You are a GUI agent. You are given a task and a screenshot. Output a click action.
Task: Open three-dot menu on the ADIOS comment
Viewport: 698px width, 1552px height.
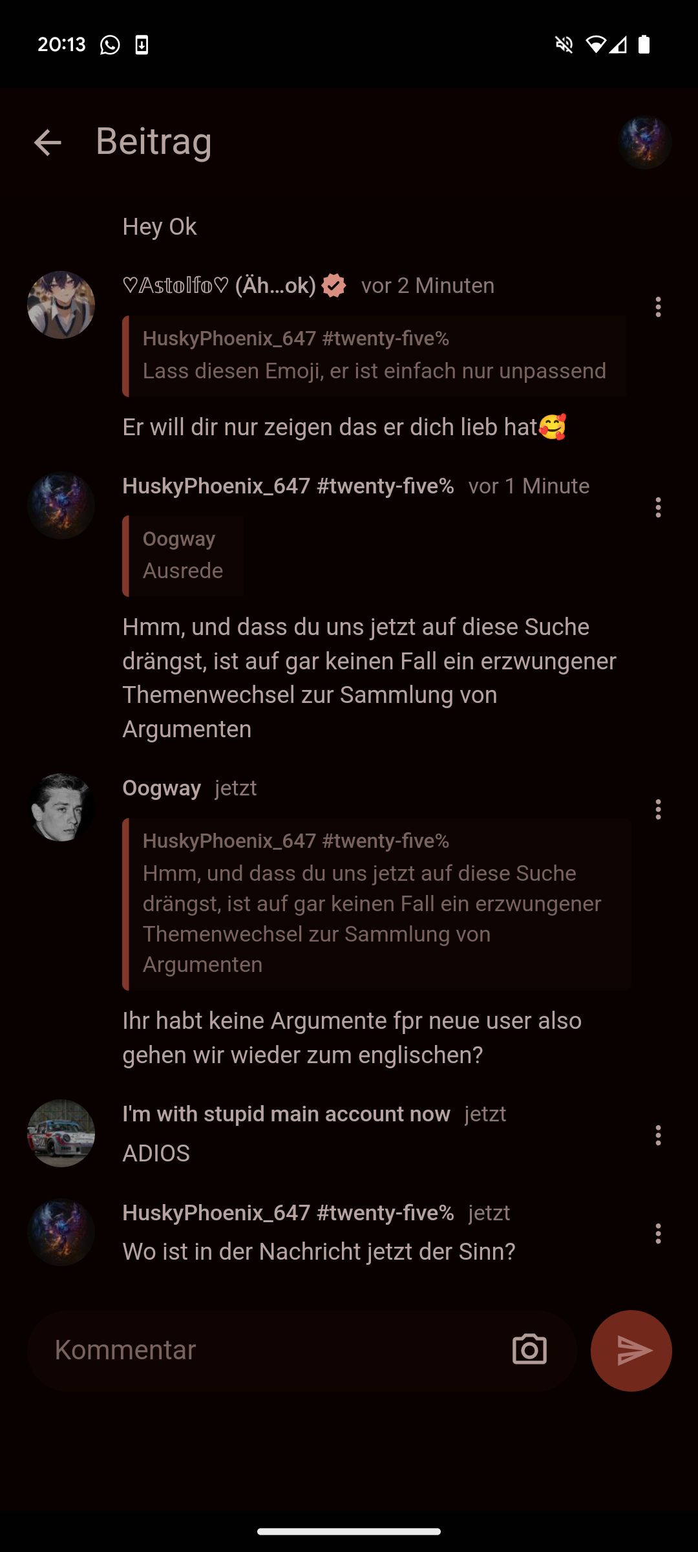[658, 1136]
